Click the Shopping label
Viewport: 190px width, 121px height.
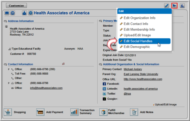(x=20, y=112)
